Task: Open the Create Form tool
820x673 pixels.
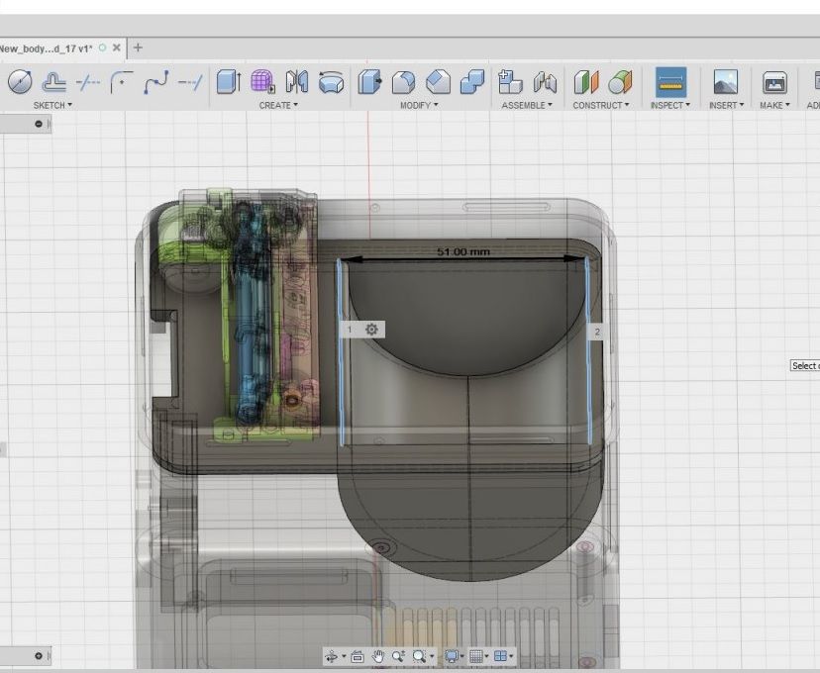Action: click(x=259, y=84)
